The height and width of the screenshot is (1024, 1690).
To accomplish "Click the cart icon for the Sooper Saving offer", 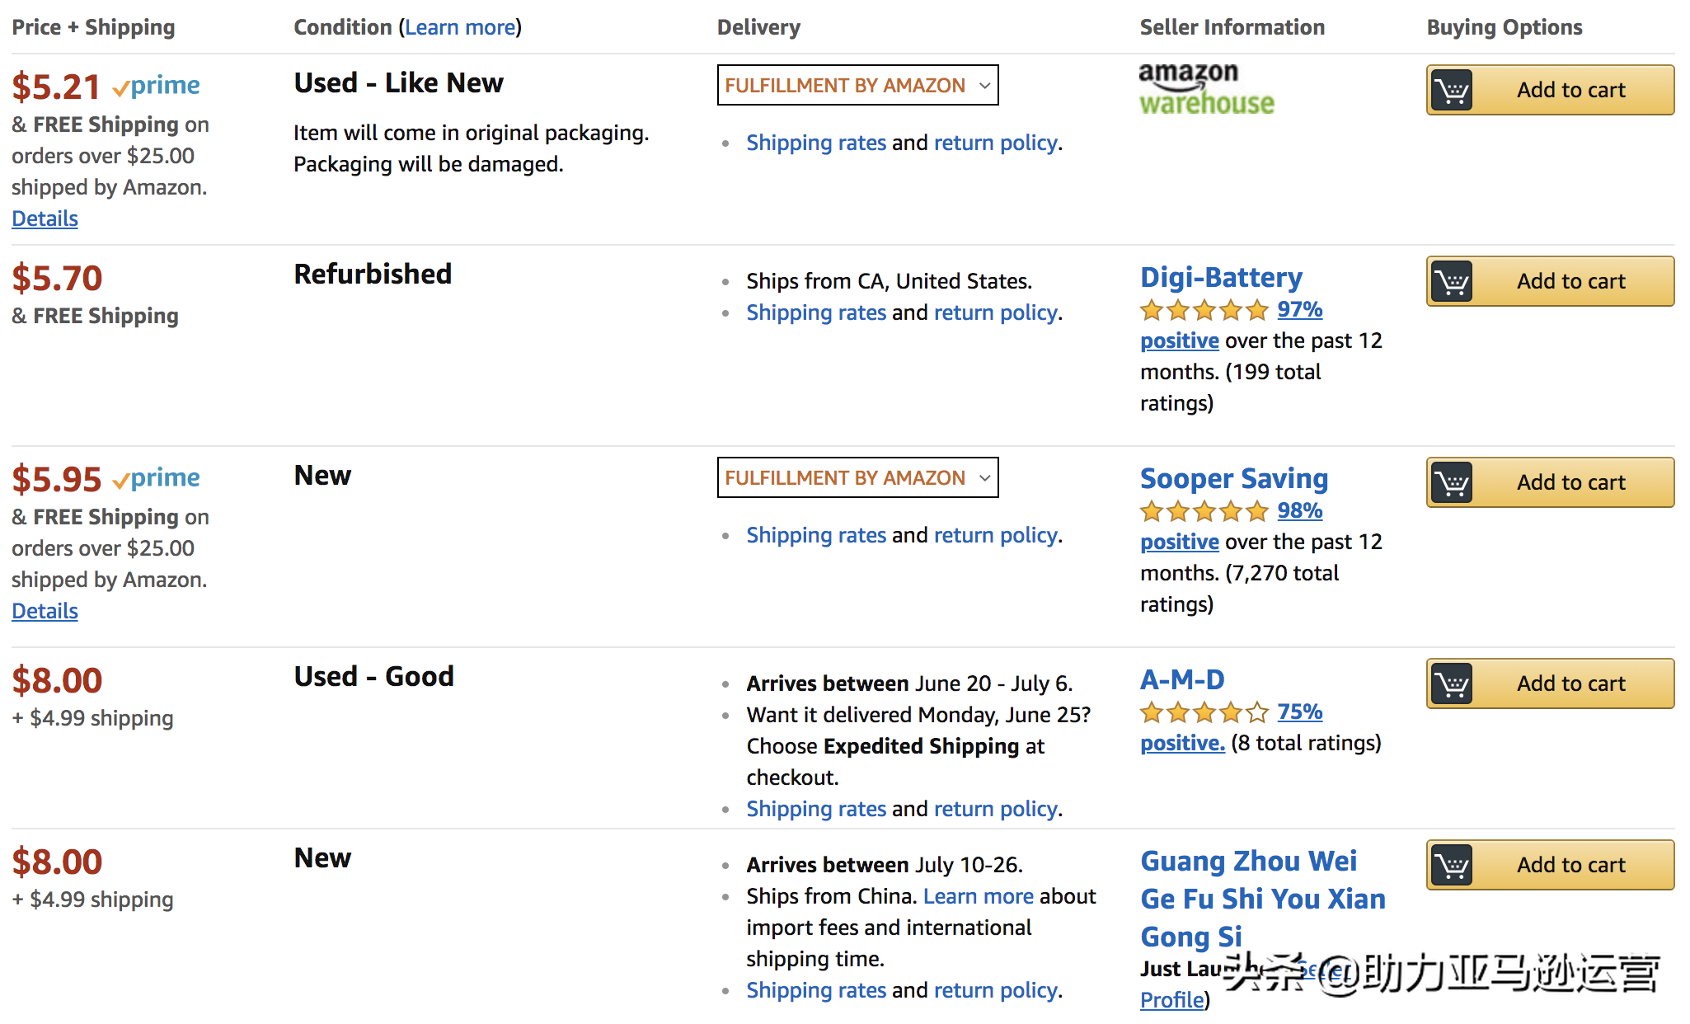I will pos(1452,482).
